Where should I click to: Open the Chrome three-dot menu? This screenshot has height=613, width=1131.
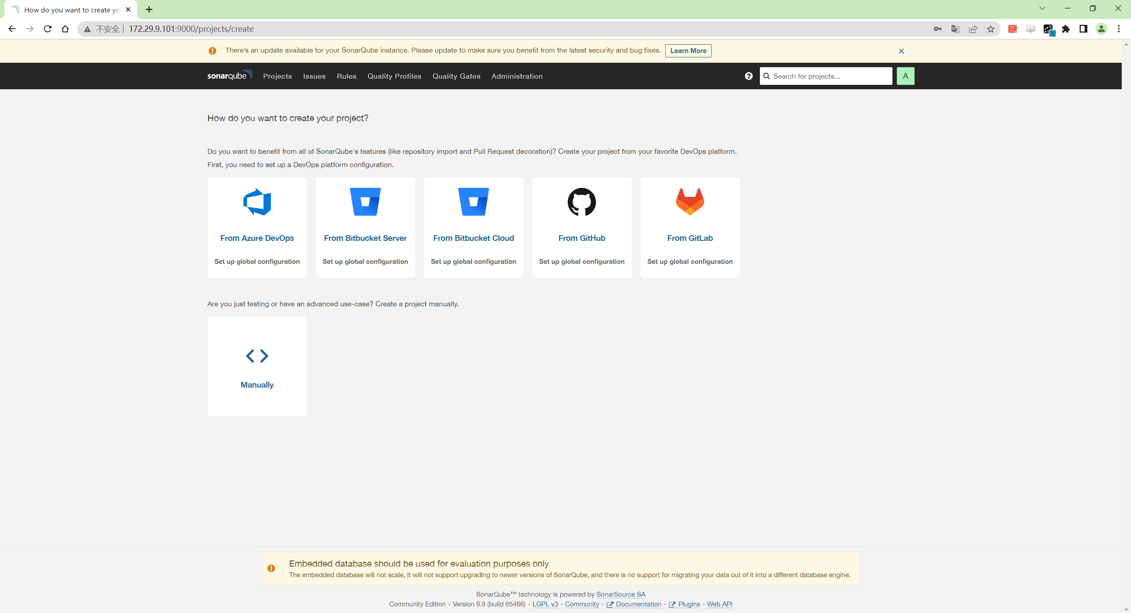pyautogui.click(x=1119, y=29)
